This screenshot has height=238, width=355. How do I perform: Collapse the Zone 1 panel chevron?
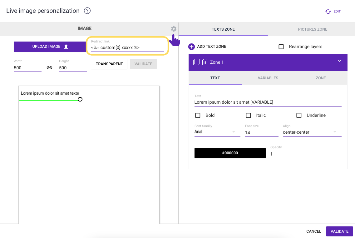340,61
